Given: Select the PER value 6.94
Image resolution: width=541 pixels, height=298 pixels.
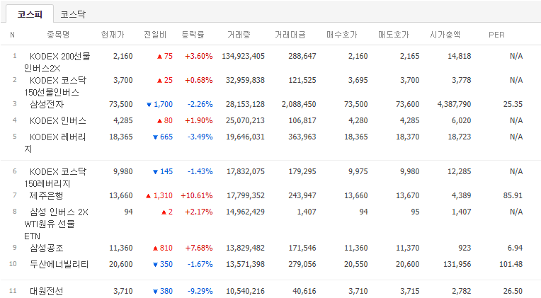Looking at the screenshot, I should (x=515, y=248).
